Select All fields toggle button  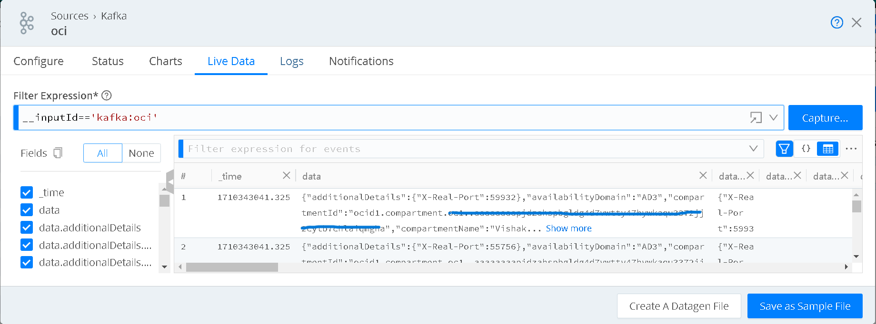pos(103,153)
